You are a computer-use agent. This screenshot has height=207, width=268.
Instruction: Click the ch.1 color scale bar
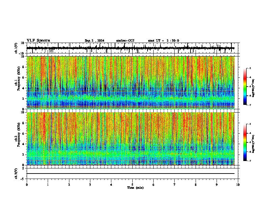[245, 87]
